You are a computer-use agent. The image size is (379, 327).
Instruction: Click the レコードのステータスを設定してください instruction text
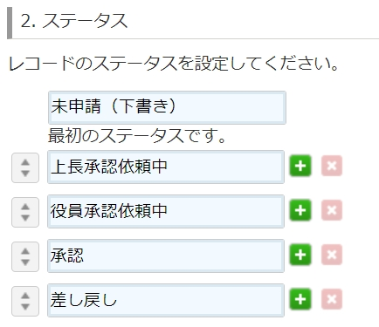point(174,63)
